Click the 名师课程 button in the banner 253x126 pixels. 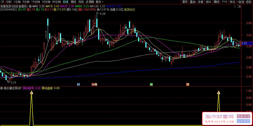coord(243,121)
